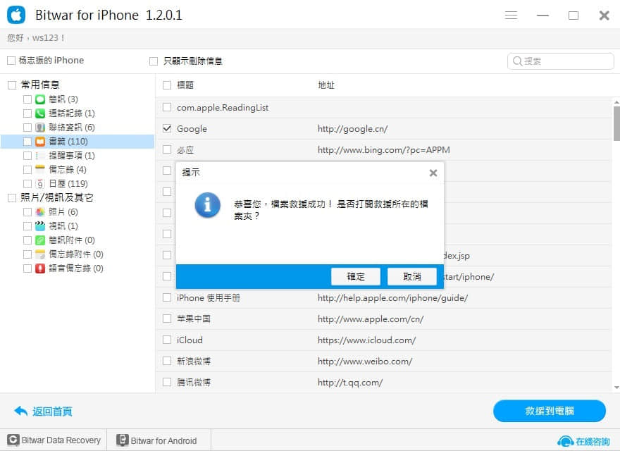Click the green Messages icon (簡訊)
This screenshot has width=620, height=451.
[40, 99]
